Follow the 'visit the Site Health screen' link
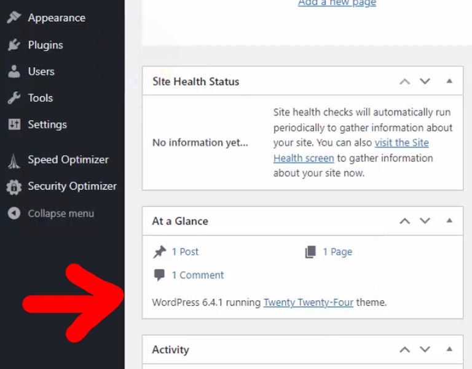This screenshot has height=369, width=472. (401, 143)
